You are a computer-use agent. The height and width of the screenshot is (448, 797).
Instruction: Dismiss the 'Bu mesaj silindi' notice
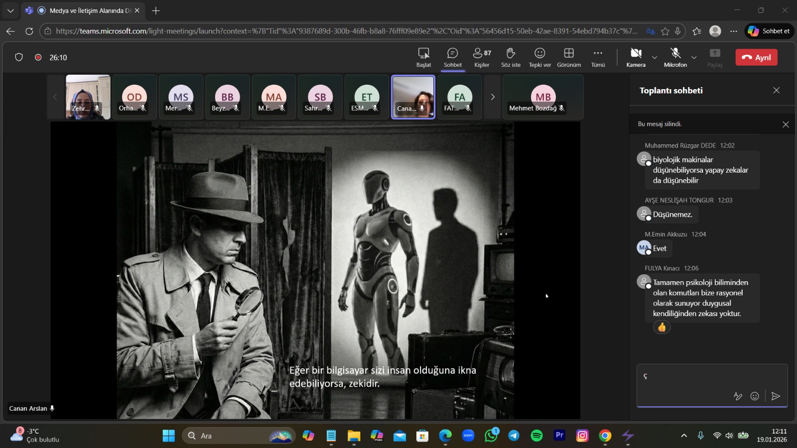pos(786,124)
